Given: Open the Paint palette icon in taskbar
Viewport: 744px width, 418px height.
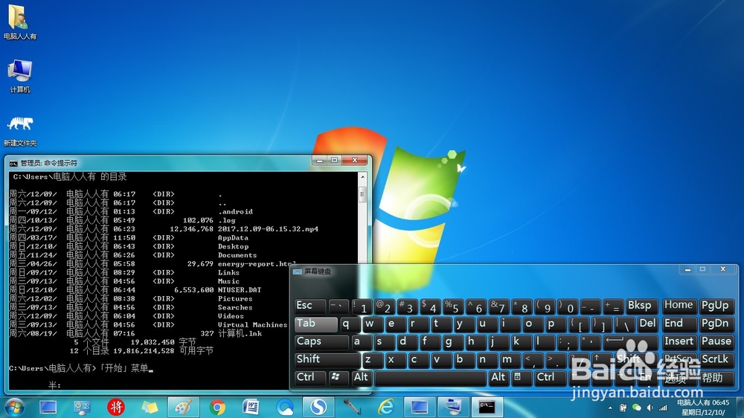Looking at the screenshot, I should click(184, 407).
